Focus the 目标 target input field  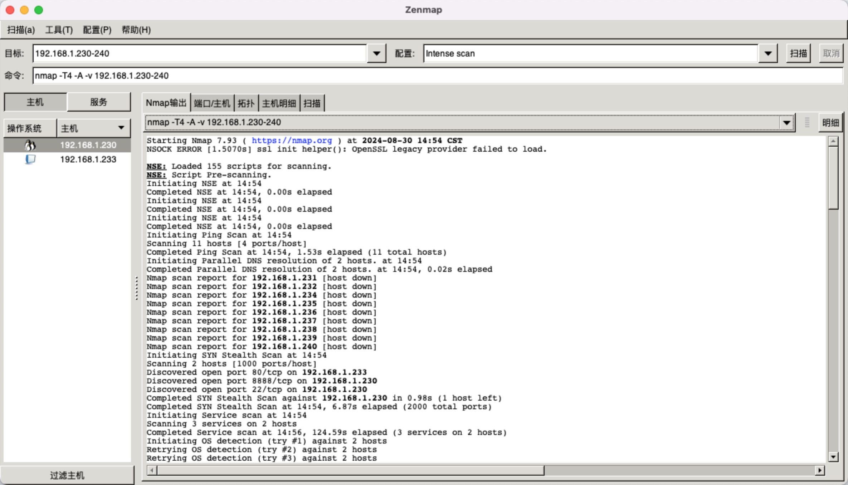coord(200,54)
